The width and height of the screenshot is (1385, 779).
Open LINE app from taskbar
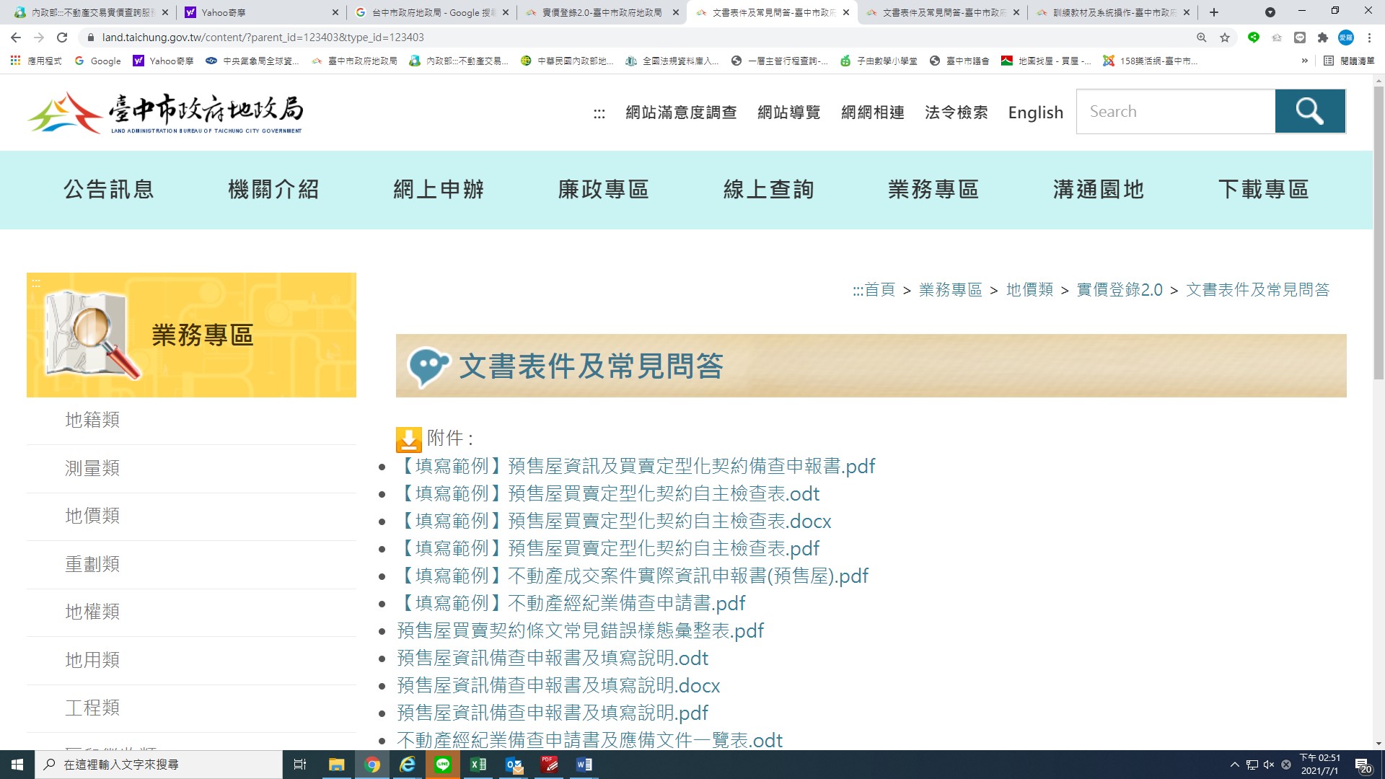point(443,765)
